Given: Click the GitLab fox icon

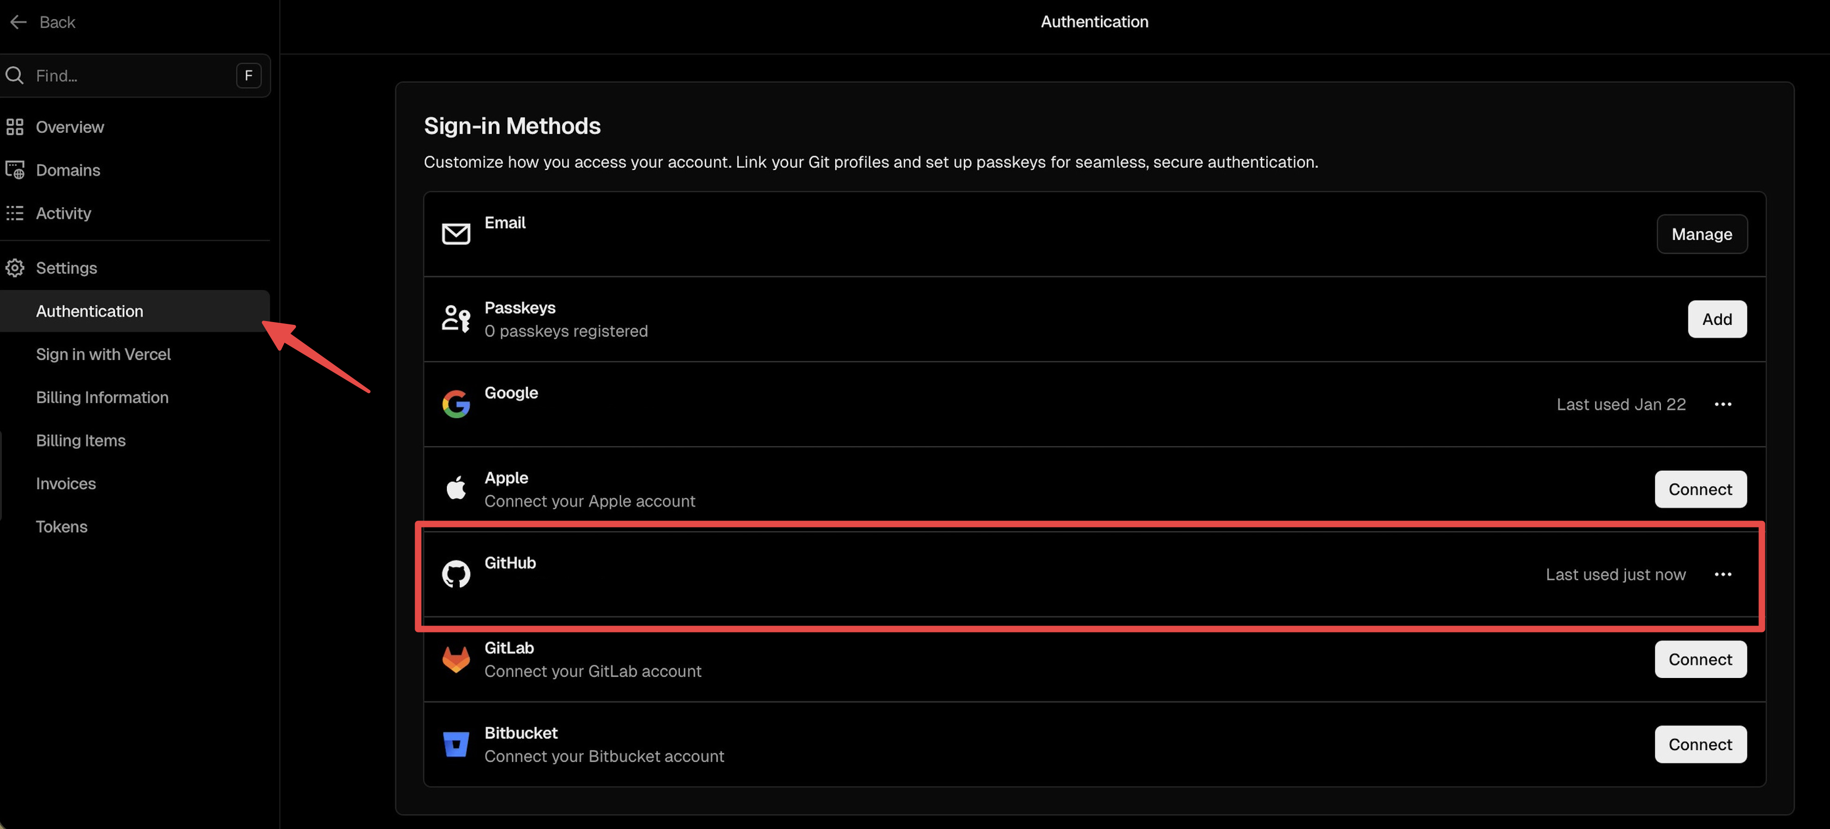Looking at the screenshot, I should point(456,659).
